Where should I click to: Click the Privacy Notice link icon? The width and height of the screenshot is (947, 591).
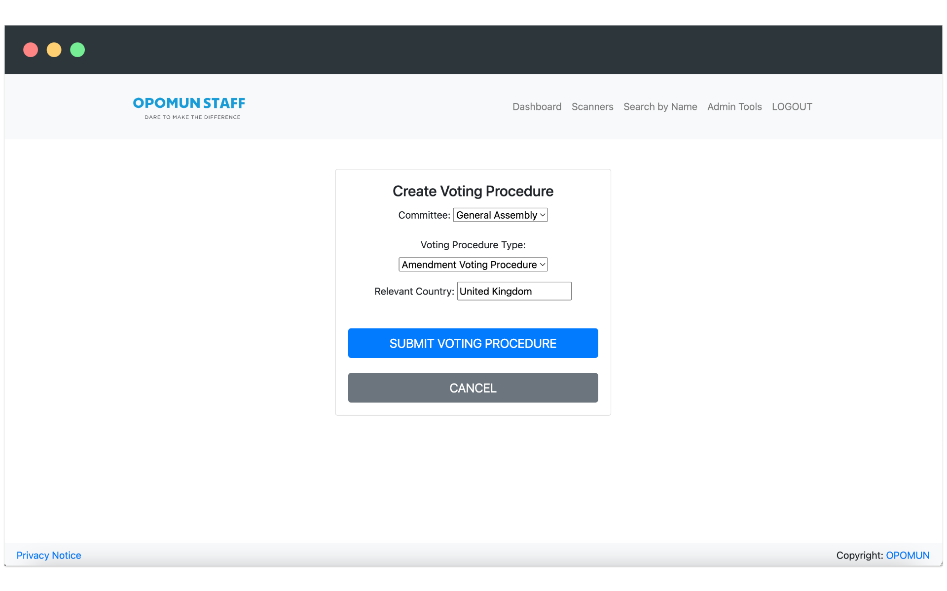click(x=48, y=555)
